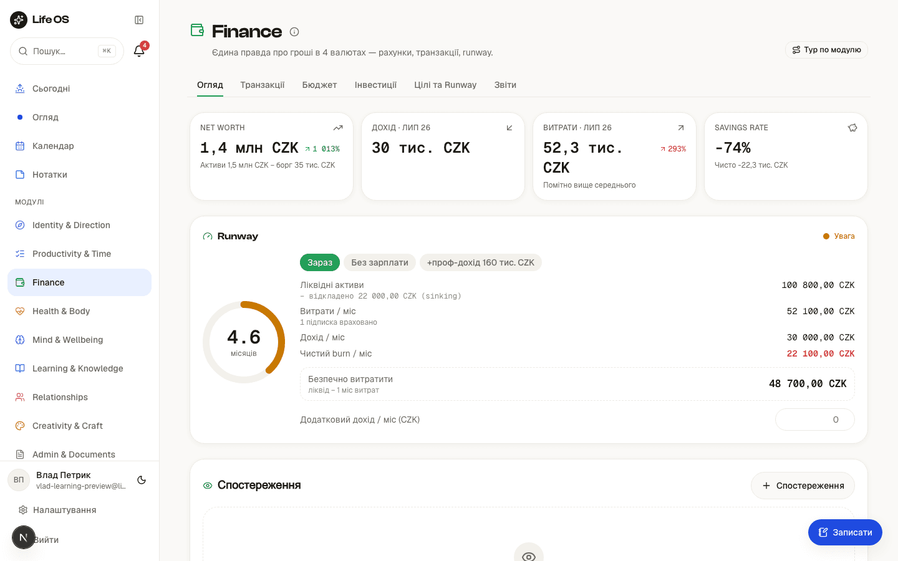Click Creativity & Craft palette icon

point(20,426)
